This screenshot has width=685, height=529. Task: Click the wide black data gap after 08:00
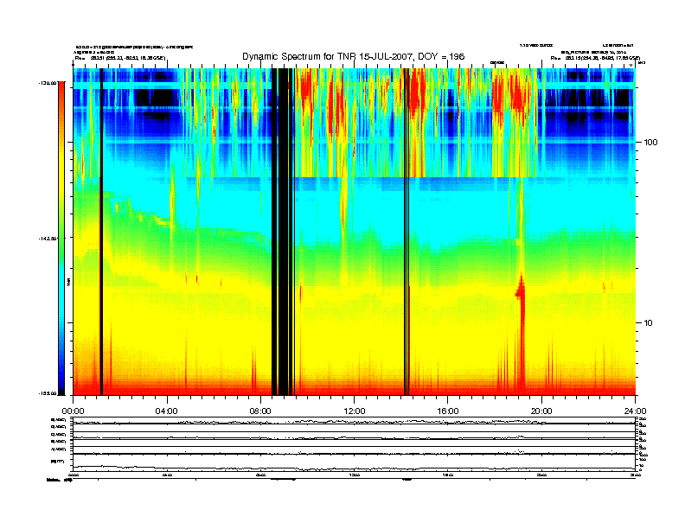(283, 232)
